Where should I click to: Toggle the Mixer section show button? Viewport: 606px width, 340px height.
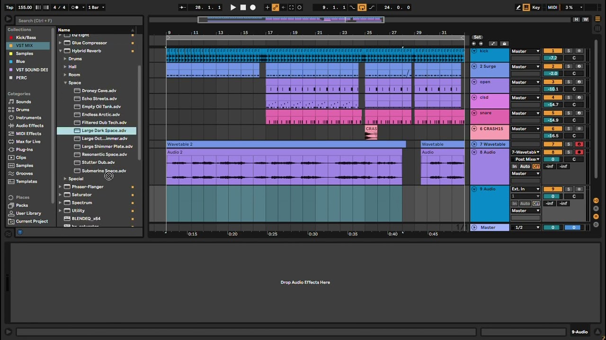pyautogui.click(x=596, y=216)
